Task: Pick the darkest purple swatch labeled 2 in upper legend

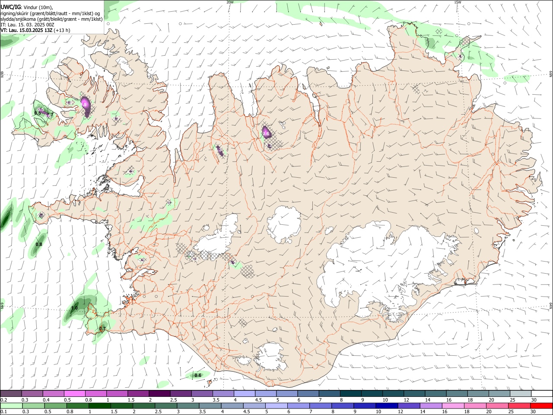Action: point(160,394)
